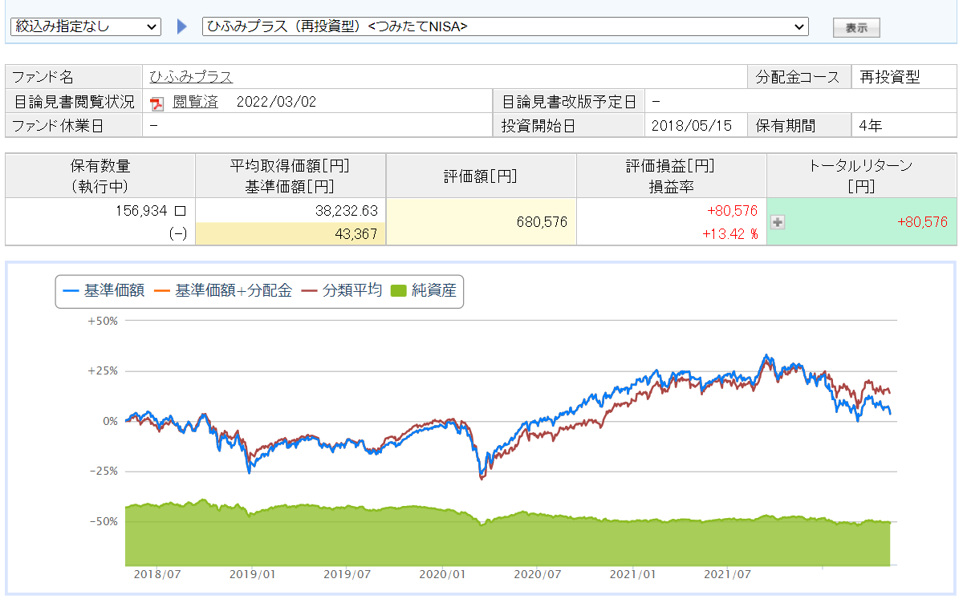Click the +50% y-axis label
This screenshot has height=599, width=963.
[102, 321]
